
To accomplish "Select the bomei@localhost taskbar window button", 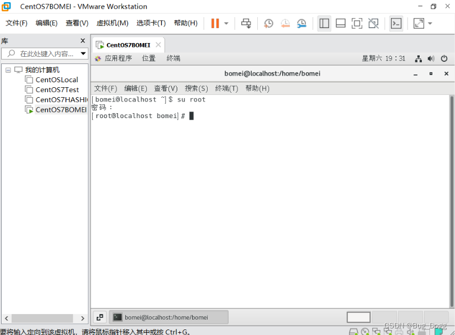I will tap(168, 317).
